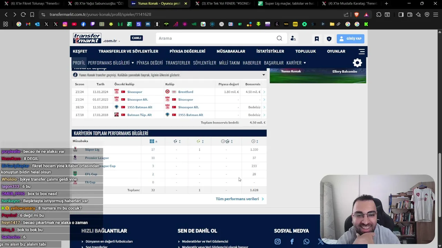Open Transferler ve Söylentiler menu
442x248 pixels.
[128, 51]
